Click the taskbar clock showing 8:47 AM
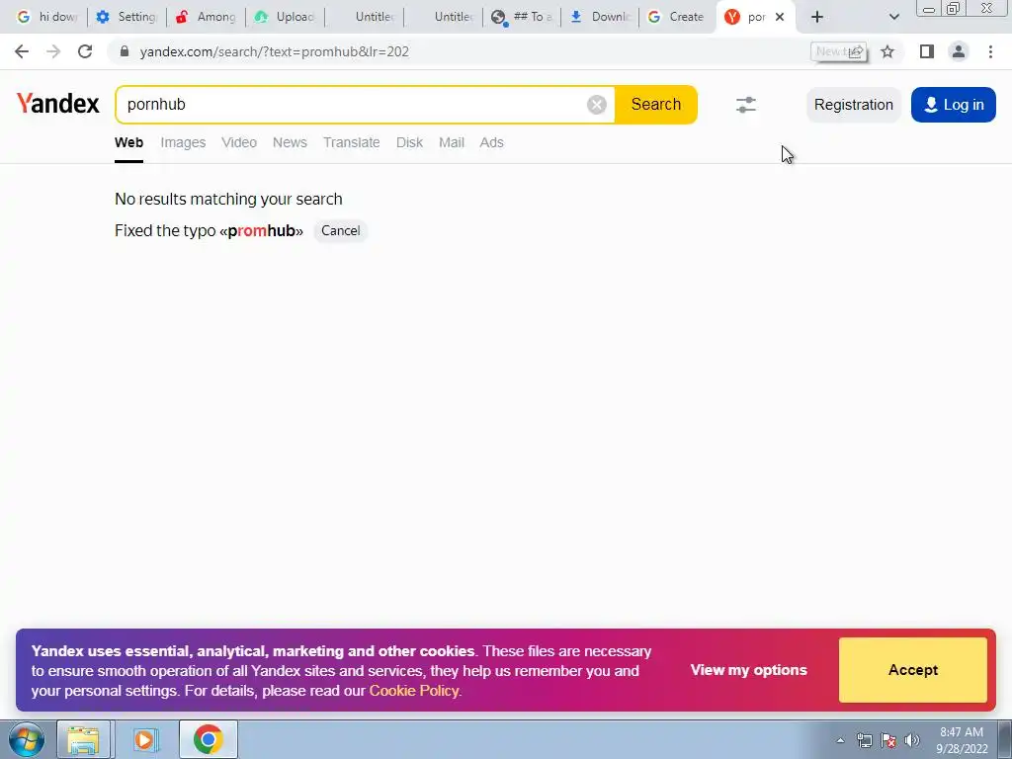Screen dimensions: 1012x759 tap(962, 740)
